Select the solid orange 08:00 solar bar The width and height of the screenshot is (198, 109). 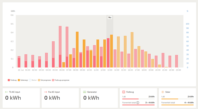click(77, 50)
